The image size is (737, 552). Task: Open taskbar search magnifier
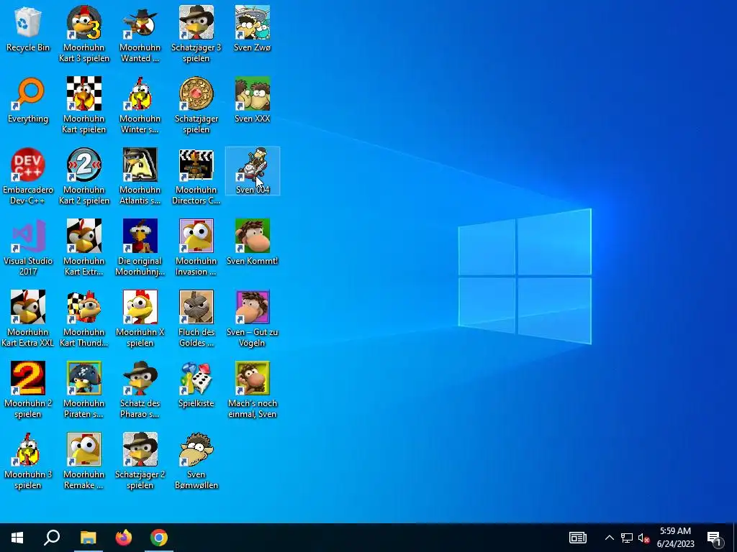pos(52,538)
